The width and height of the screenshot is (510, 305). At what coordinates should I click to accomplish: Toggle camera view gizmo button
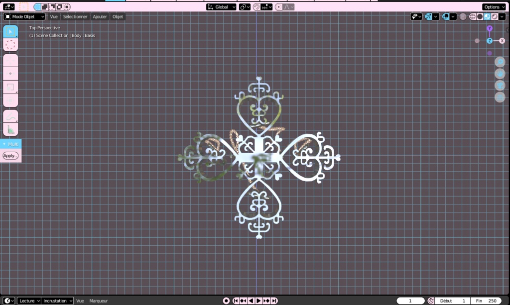pos(500,86)
